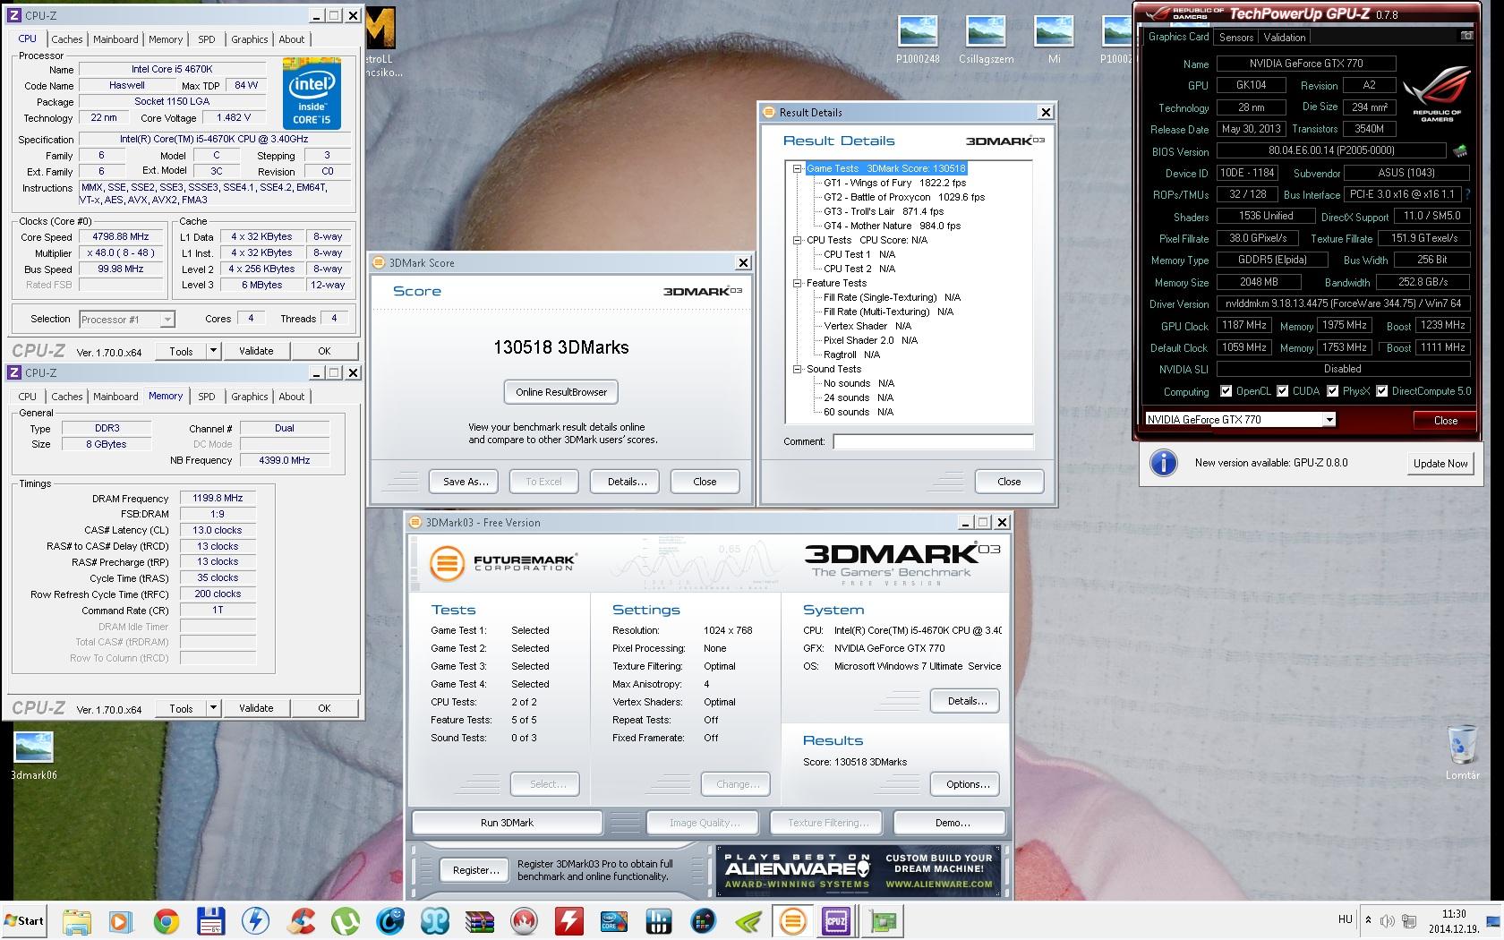Toggle the CUDA checkbox in GPU-Z
Screen dimensions: 1504x940
point(1283,391)
